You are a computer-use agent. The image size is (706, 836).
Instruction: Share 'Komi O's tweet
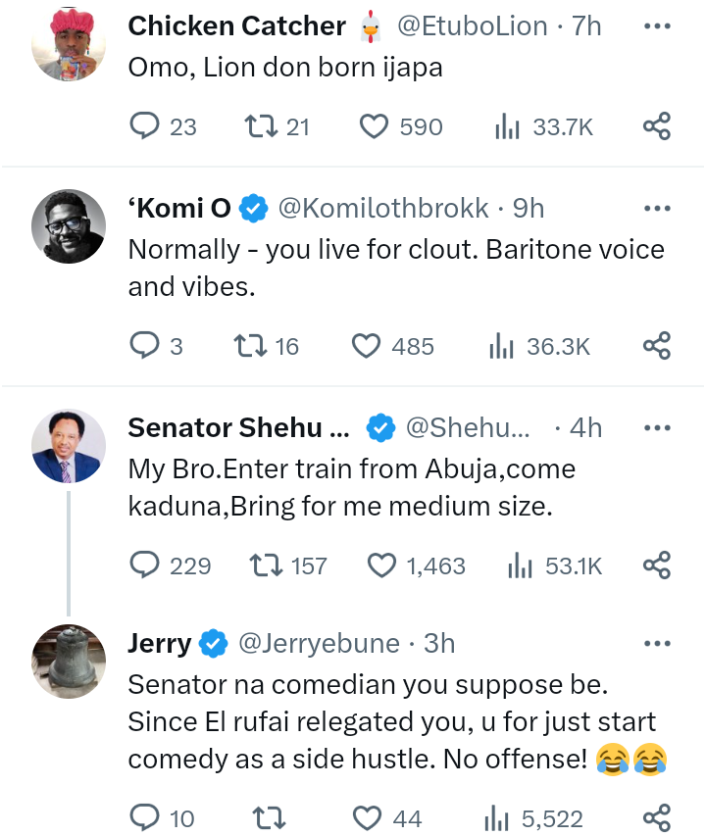[x=656, y=346]
